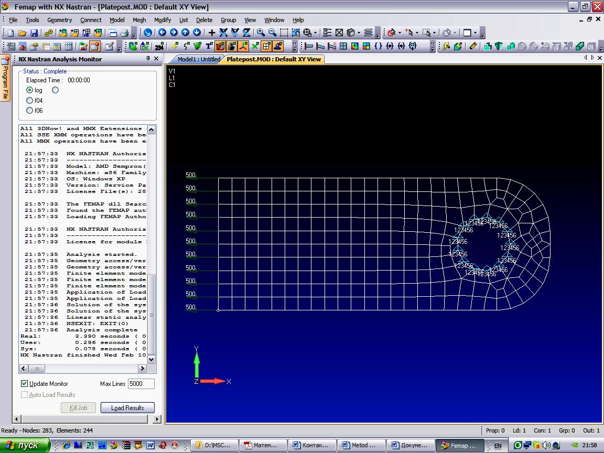
Task: Click the Auto Load Results checkbox
Action: pos(24,395)
